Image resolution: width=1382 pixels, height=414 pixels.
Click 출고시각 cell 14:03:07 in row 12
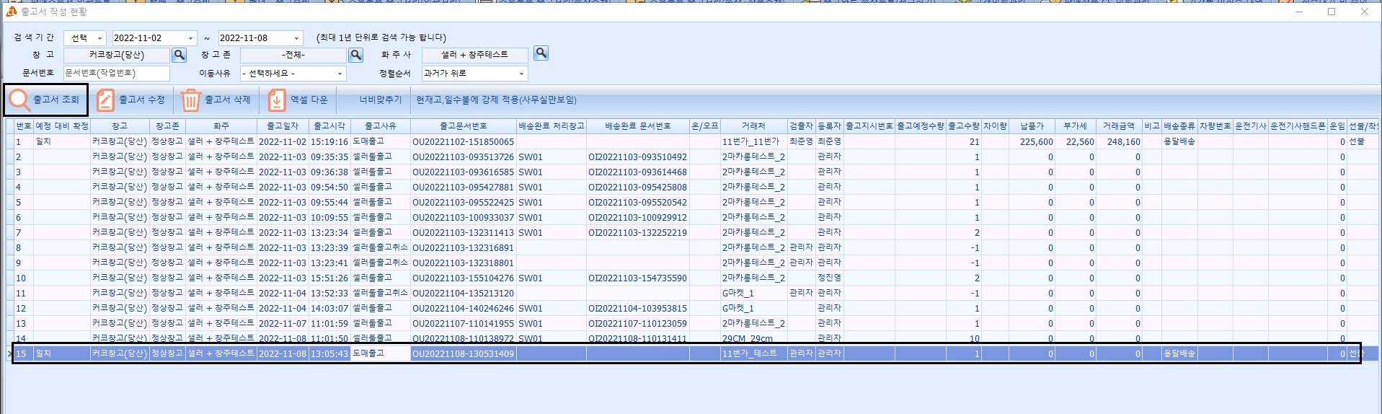click(329, 309)
